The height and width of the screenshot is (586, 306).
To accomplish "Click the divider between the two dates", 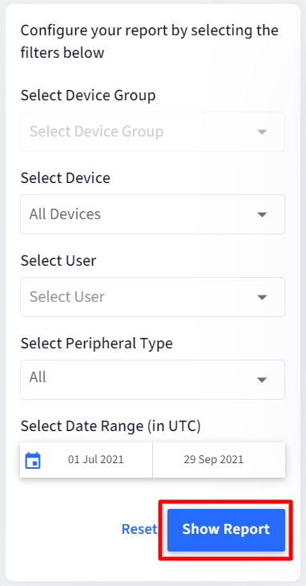I will 152,460.
